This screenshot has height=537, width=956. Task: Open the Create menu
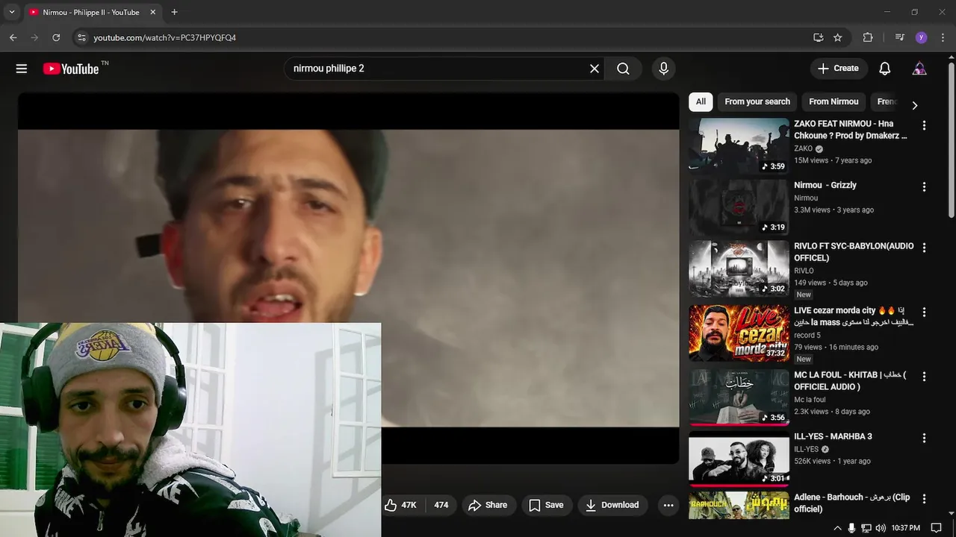[x=839, y=69]
